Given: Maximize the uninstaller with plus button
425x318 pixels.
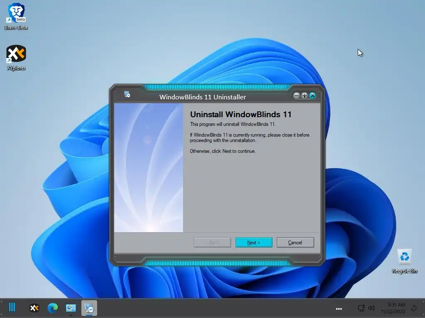Looking at the screenshot, I should pyautogui.click(x=304, y=96).
